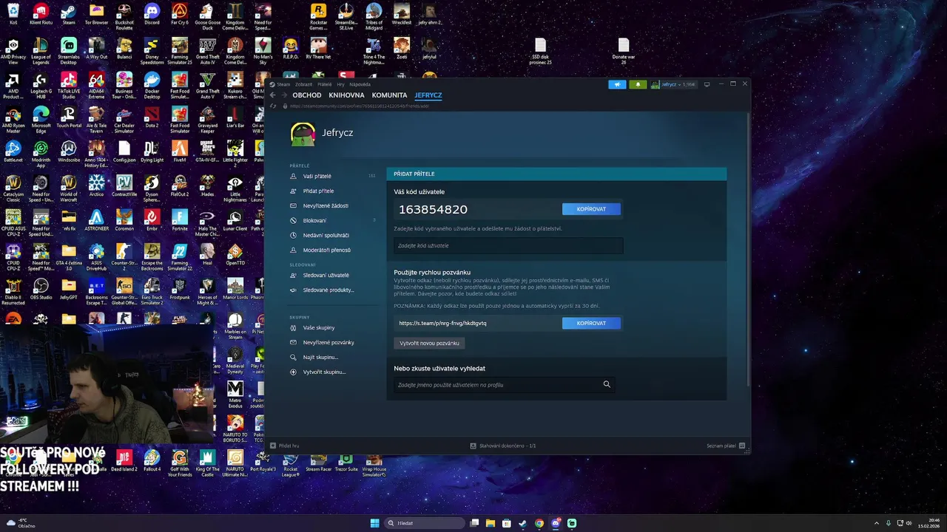Open League of Legends desktop icon

tap(41, 50)
